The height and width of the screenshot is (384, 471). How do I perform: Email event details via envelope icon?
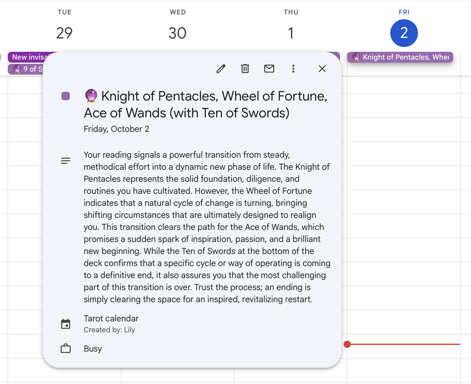269,69
